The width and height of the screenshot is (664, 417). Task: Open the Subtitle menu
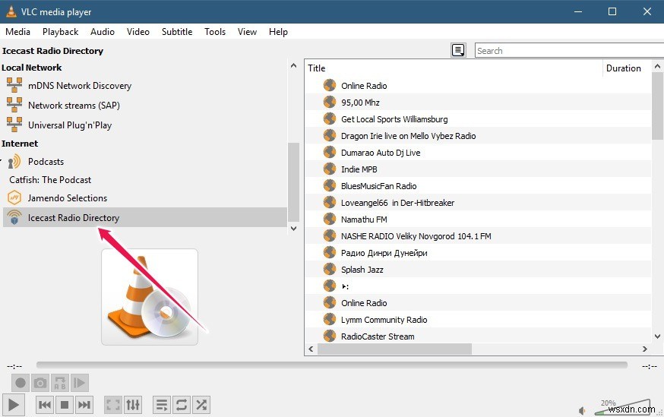[177, 32]
